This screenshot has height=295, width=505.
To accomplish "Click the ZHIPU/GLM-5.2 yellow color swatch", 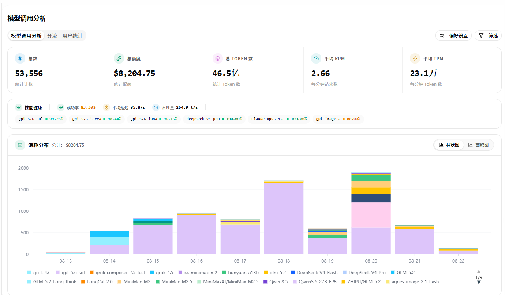I will pyautogui.click(x=343, y=282).
